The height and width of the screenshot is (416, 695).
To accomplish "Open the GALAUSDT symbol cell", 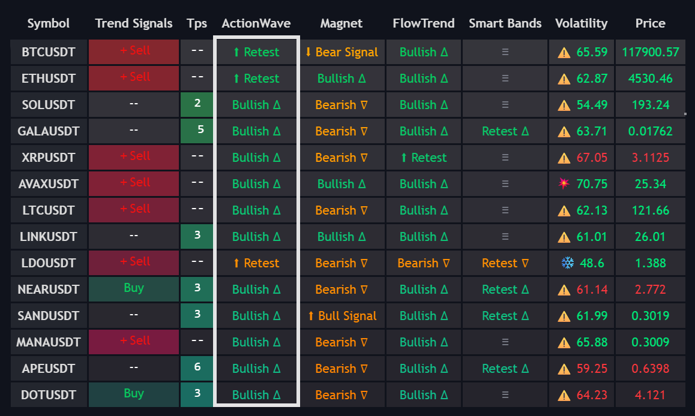I will 49,131.
